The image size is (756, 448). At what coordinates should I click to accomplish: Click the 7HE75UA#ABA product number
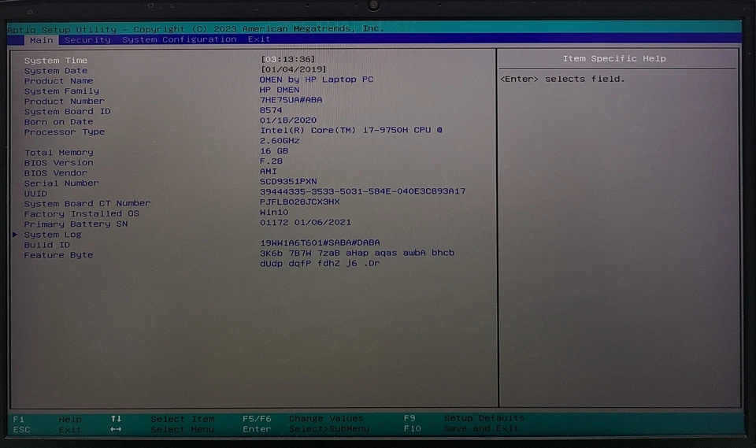pyautogui.click(x=291, y=100)
